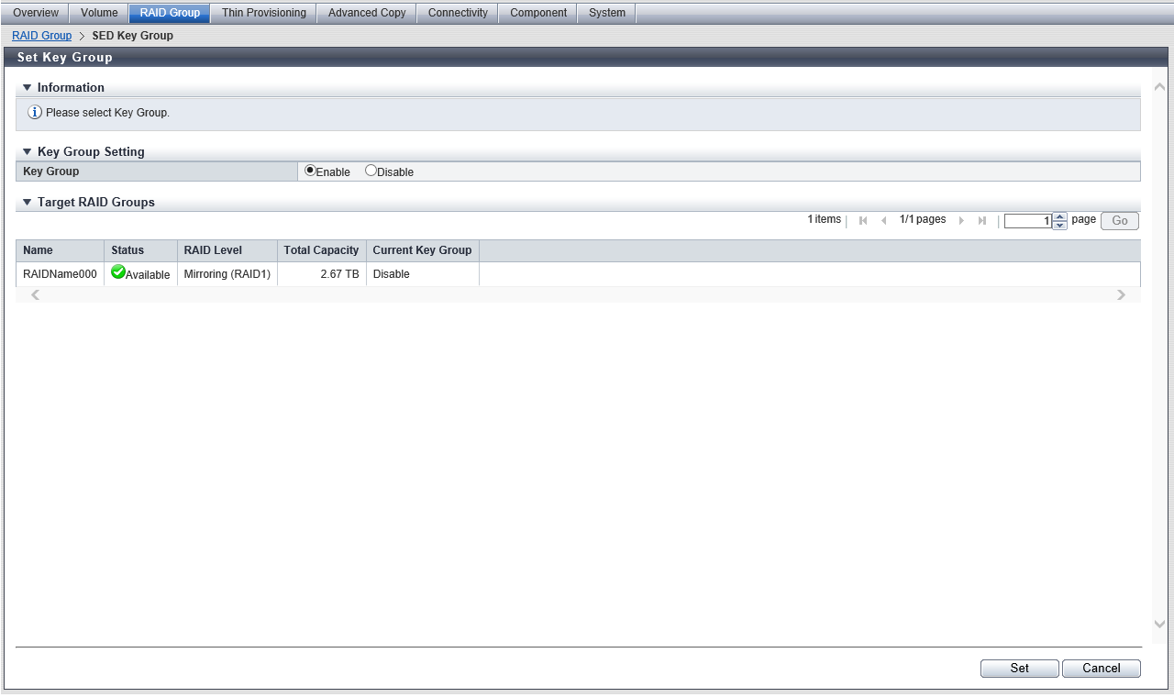
Task: Collapse the Information section
Action: click(28, 88)
